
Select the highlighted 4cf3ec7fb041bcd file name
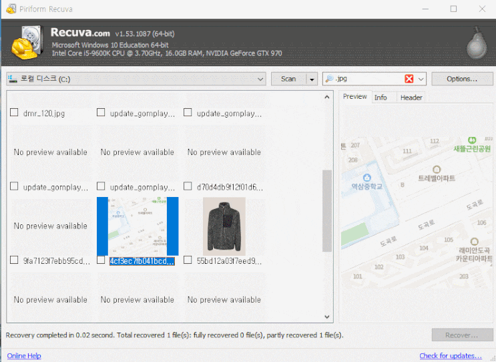pyautogui.click(x=142, y=261)
